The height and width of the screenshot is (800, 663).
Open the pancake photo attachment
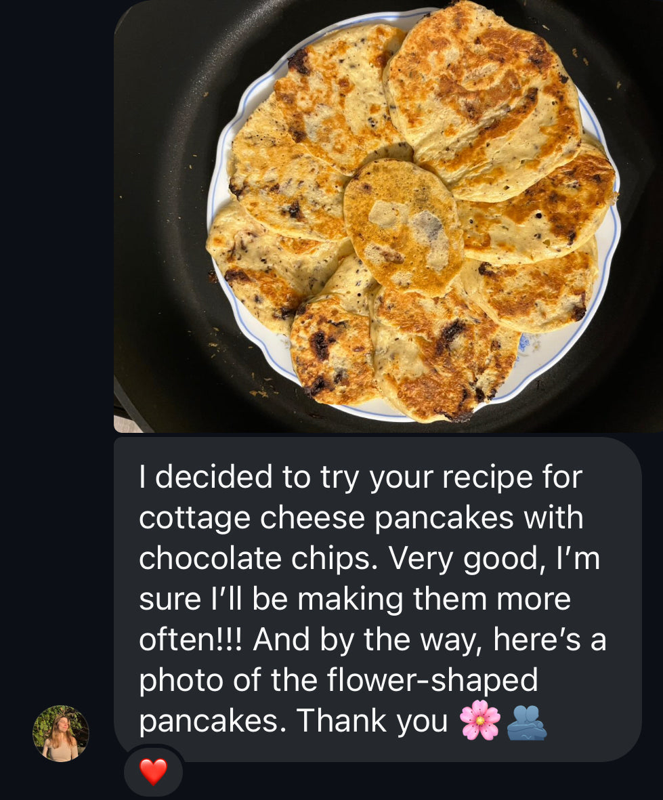point(388,217)
